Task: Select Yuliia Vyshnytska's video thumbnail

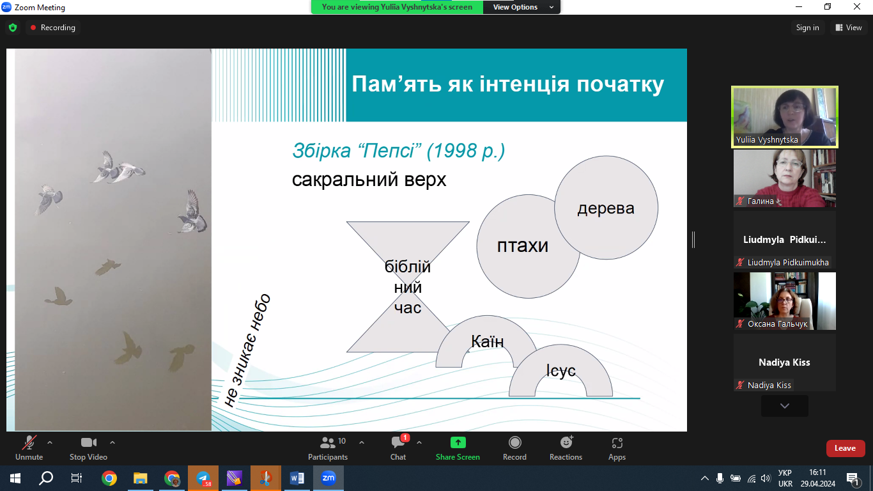Action: (x=784, y=117)
